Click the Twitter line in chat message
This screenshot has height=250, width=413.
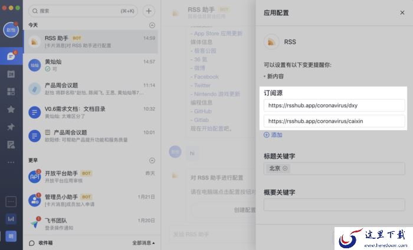coord(201,85)
